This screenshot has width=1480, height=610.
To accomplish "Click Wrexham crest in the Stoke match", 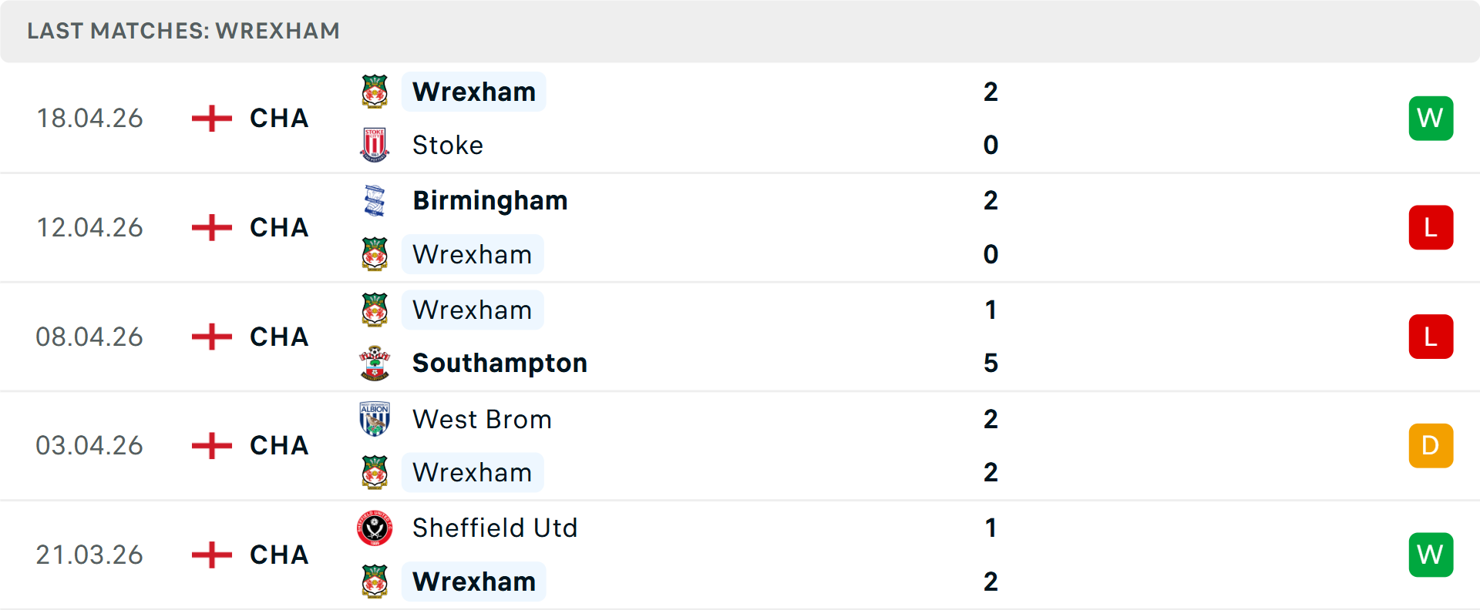I will (375, 92).
